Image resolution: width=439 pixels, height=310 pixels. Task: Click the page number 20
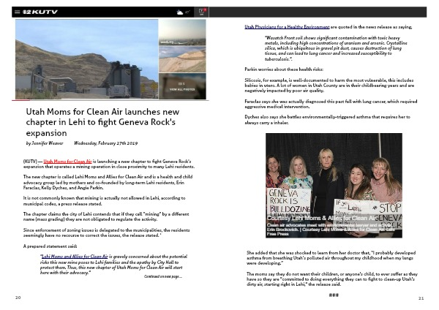click(18, 298)
